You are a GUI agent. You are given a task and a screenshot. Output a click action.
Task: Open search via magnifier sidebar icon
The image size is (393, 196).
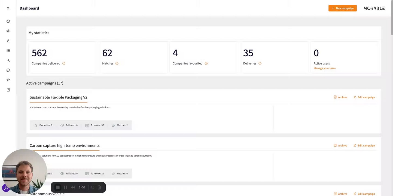pyautogui.click(x=8, y=60)
